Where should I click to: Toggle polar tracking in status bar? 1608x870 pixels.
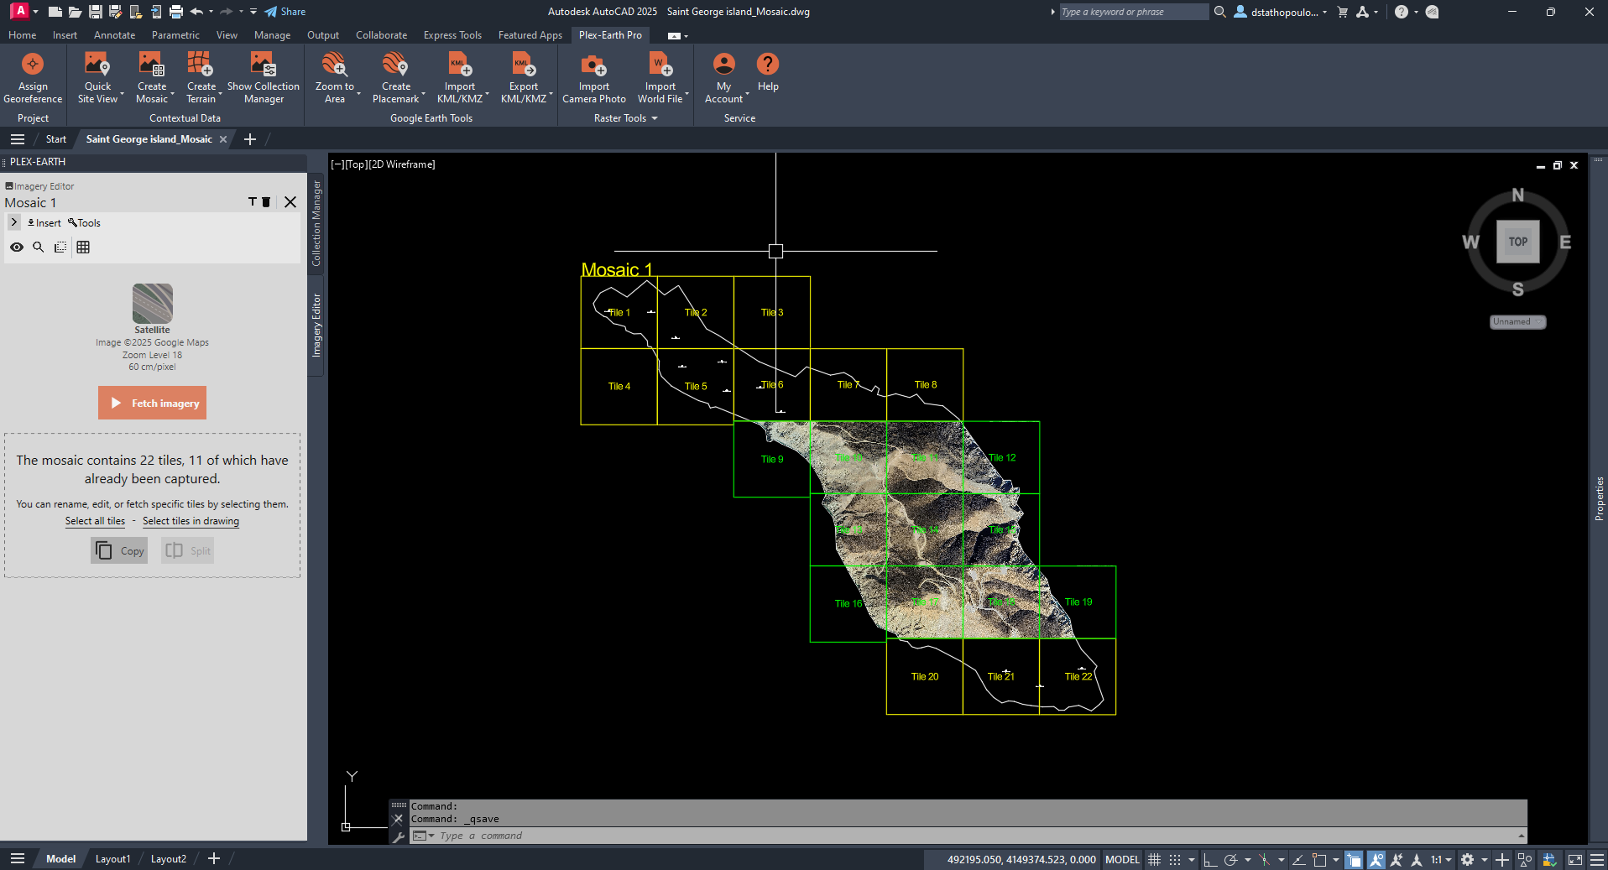[x=1230, y=859]
